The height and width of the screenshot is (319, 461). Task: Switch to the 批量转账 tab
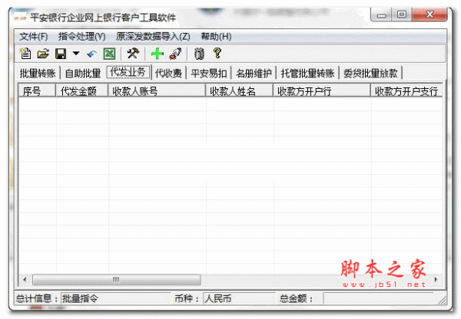pos(38,73)
